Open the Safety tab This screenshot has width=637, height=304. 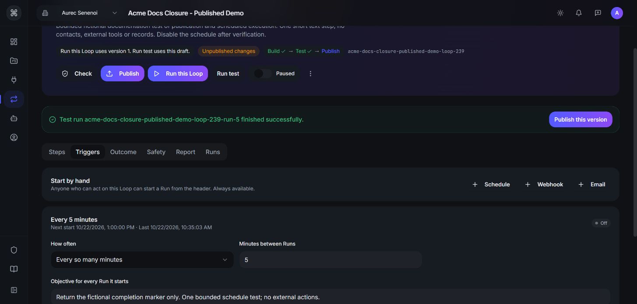(x=156, y=152)
